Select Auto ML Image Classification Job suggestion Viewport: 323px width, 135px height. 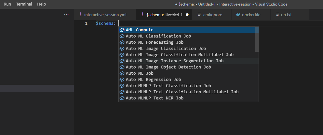187,49
